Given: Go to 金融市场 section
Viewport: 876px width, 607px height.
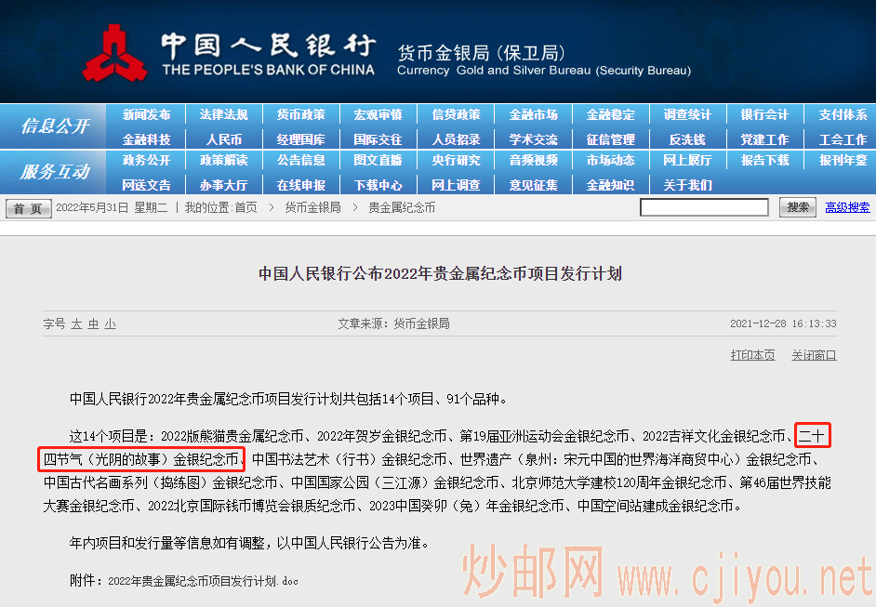Looking at the screenshot, I should pos(533,114).
